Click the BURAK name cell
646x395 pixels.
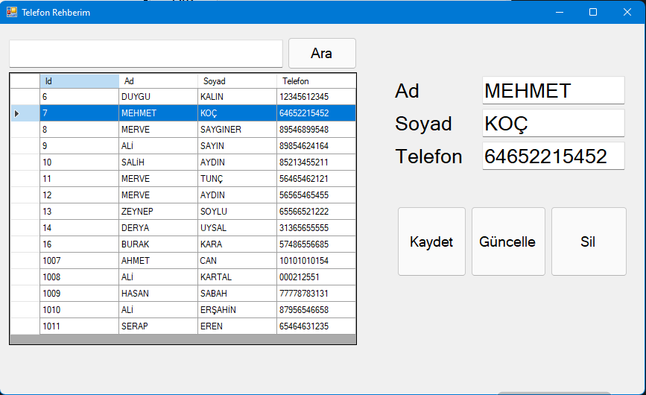pyautogui.click(x=158, y=244)
